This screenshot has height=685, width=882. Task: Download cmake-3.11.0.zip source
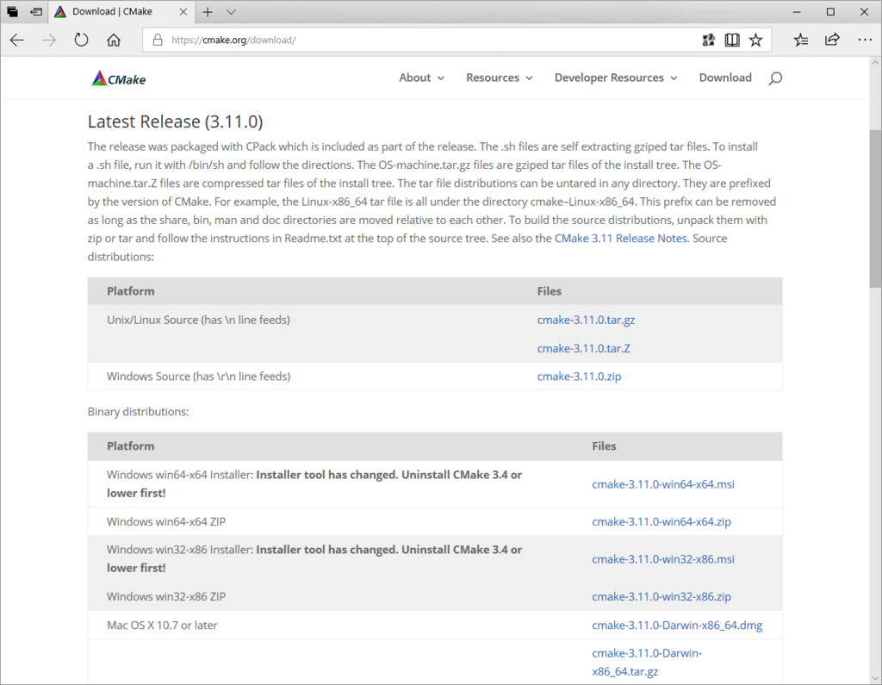579,376
